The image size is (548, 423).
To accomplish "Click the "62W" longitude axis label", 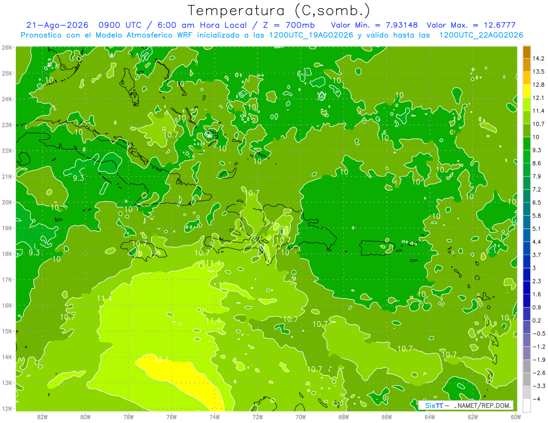I will 473,417.
